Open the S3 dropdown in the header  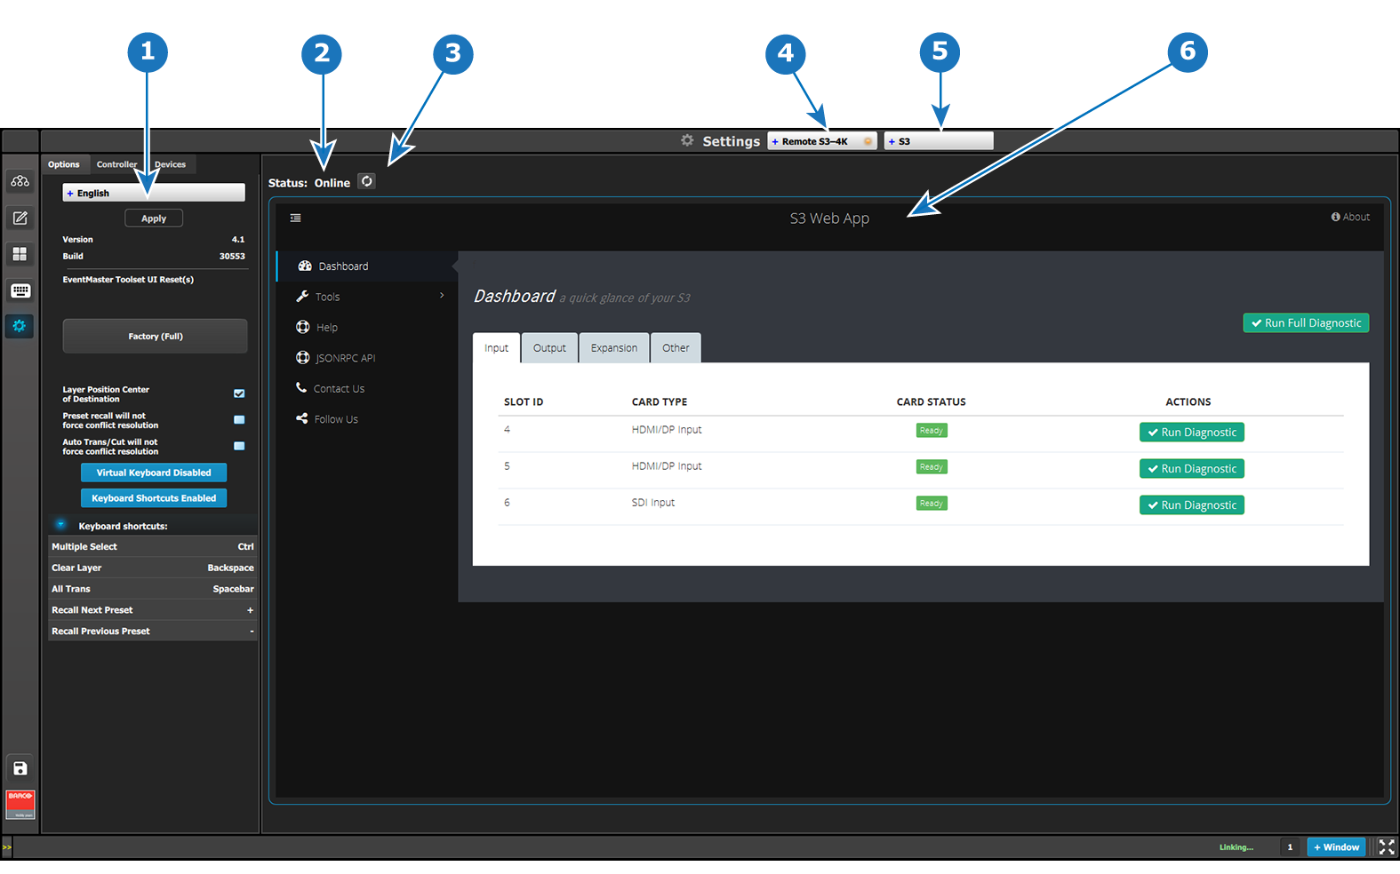(x=939, y=141)
